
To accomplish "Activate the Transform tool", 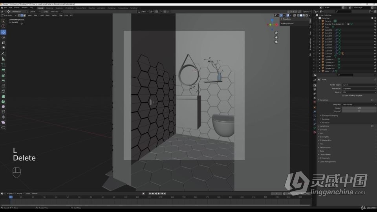I will [x=3, y=48].
